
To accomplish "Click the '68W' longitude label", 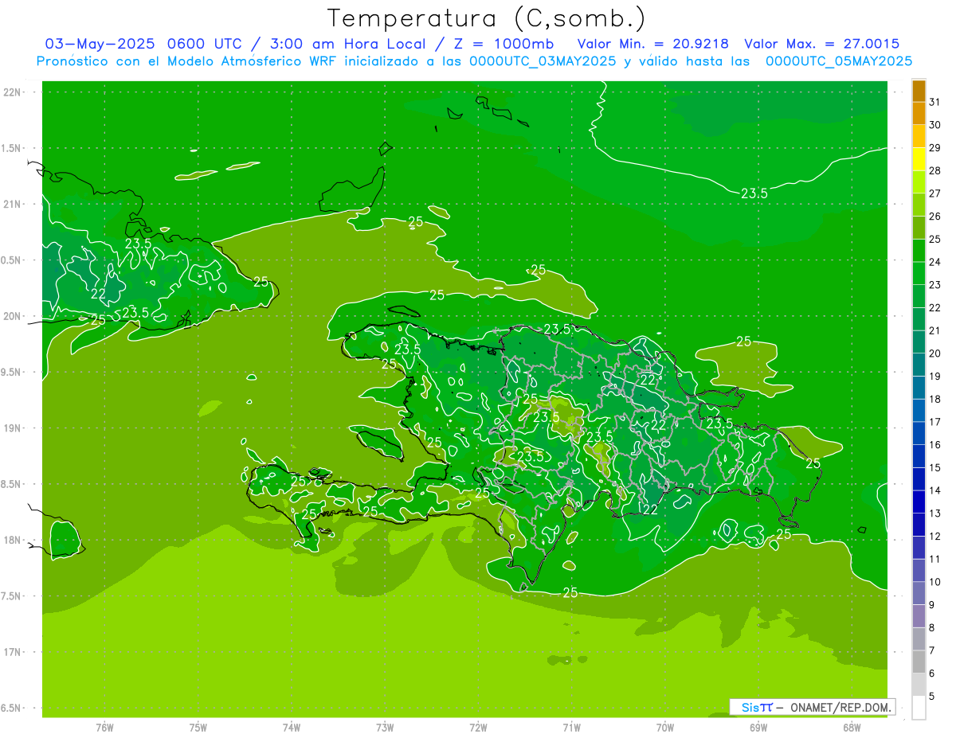I will [851, 727].
